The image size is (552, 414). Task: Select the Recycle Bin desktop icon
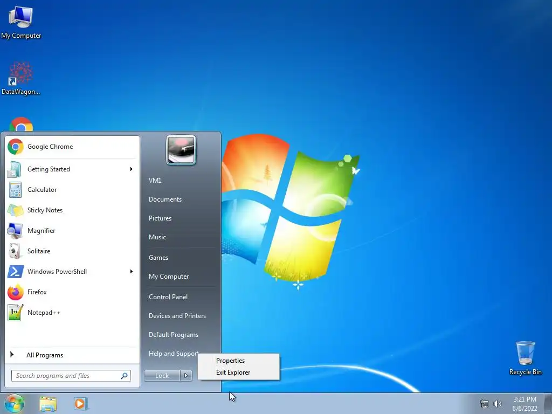pyautogui.click(x=525, y=358)
